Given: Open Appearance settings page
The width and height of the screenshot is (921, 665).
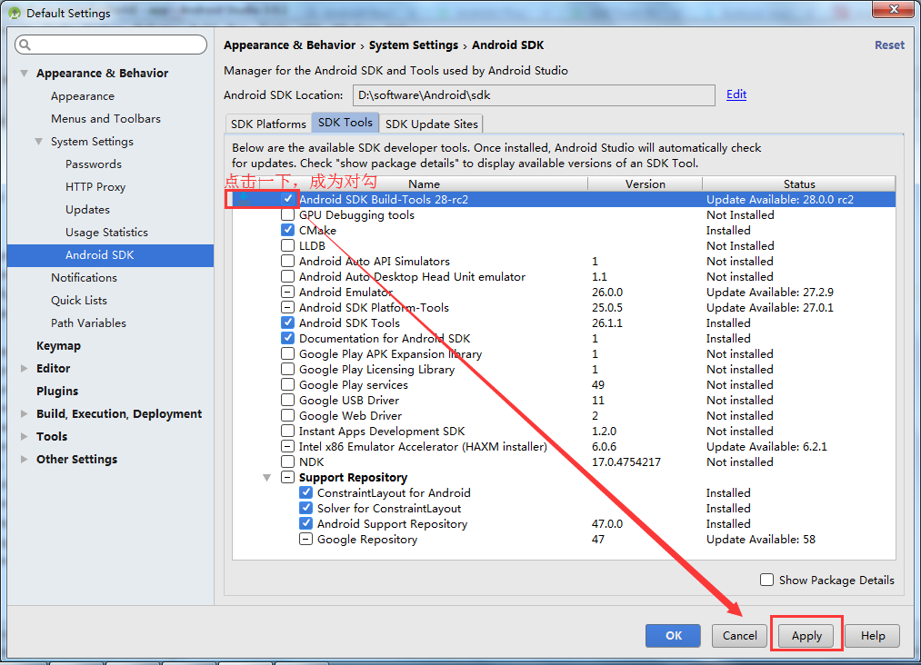Looking at the screenshot, I should pyautogui.click(x=83, y=96).
